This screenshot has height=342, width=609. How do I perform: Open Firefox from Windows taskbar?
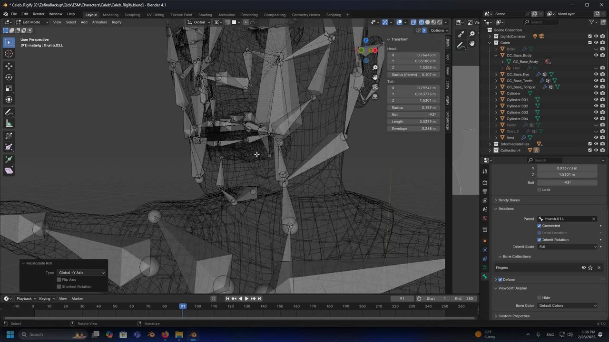(165, 334)
